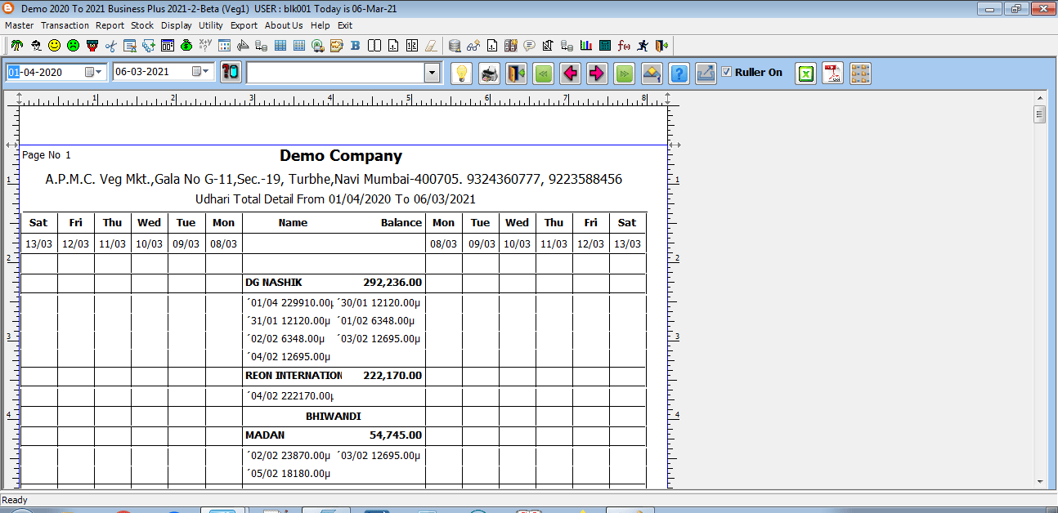The height and width of the screenshot is (513, 1058).
Task: Click the vertical scrollbar down arrow
Action: (1039, 481)
